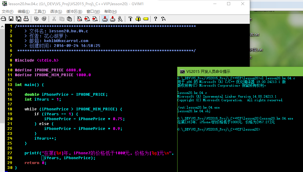Click the Find Next toolbar icon
303x172 pixels.
pyautogui.click(x=87, y=19)
